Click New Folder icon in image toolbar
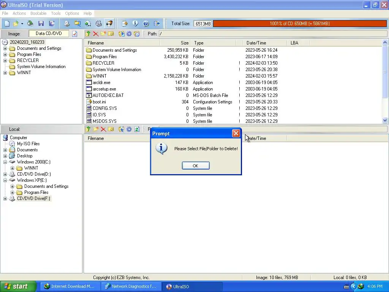389x292 pixels. pyautogui.click(x=103, y=34)
